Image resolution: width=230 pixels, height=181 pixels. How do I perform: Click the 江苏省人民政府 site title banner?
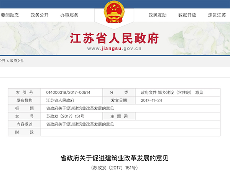115,38
